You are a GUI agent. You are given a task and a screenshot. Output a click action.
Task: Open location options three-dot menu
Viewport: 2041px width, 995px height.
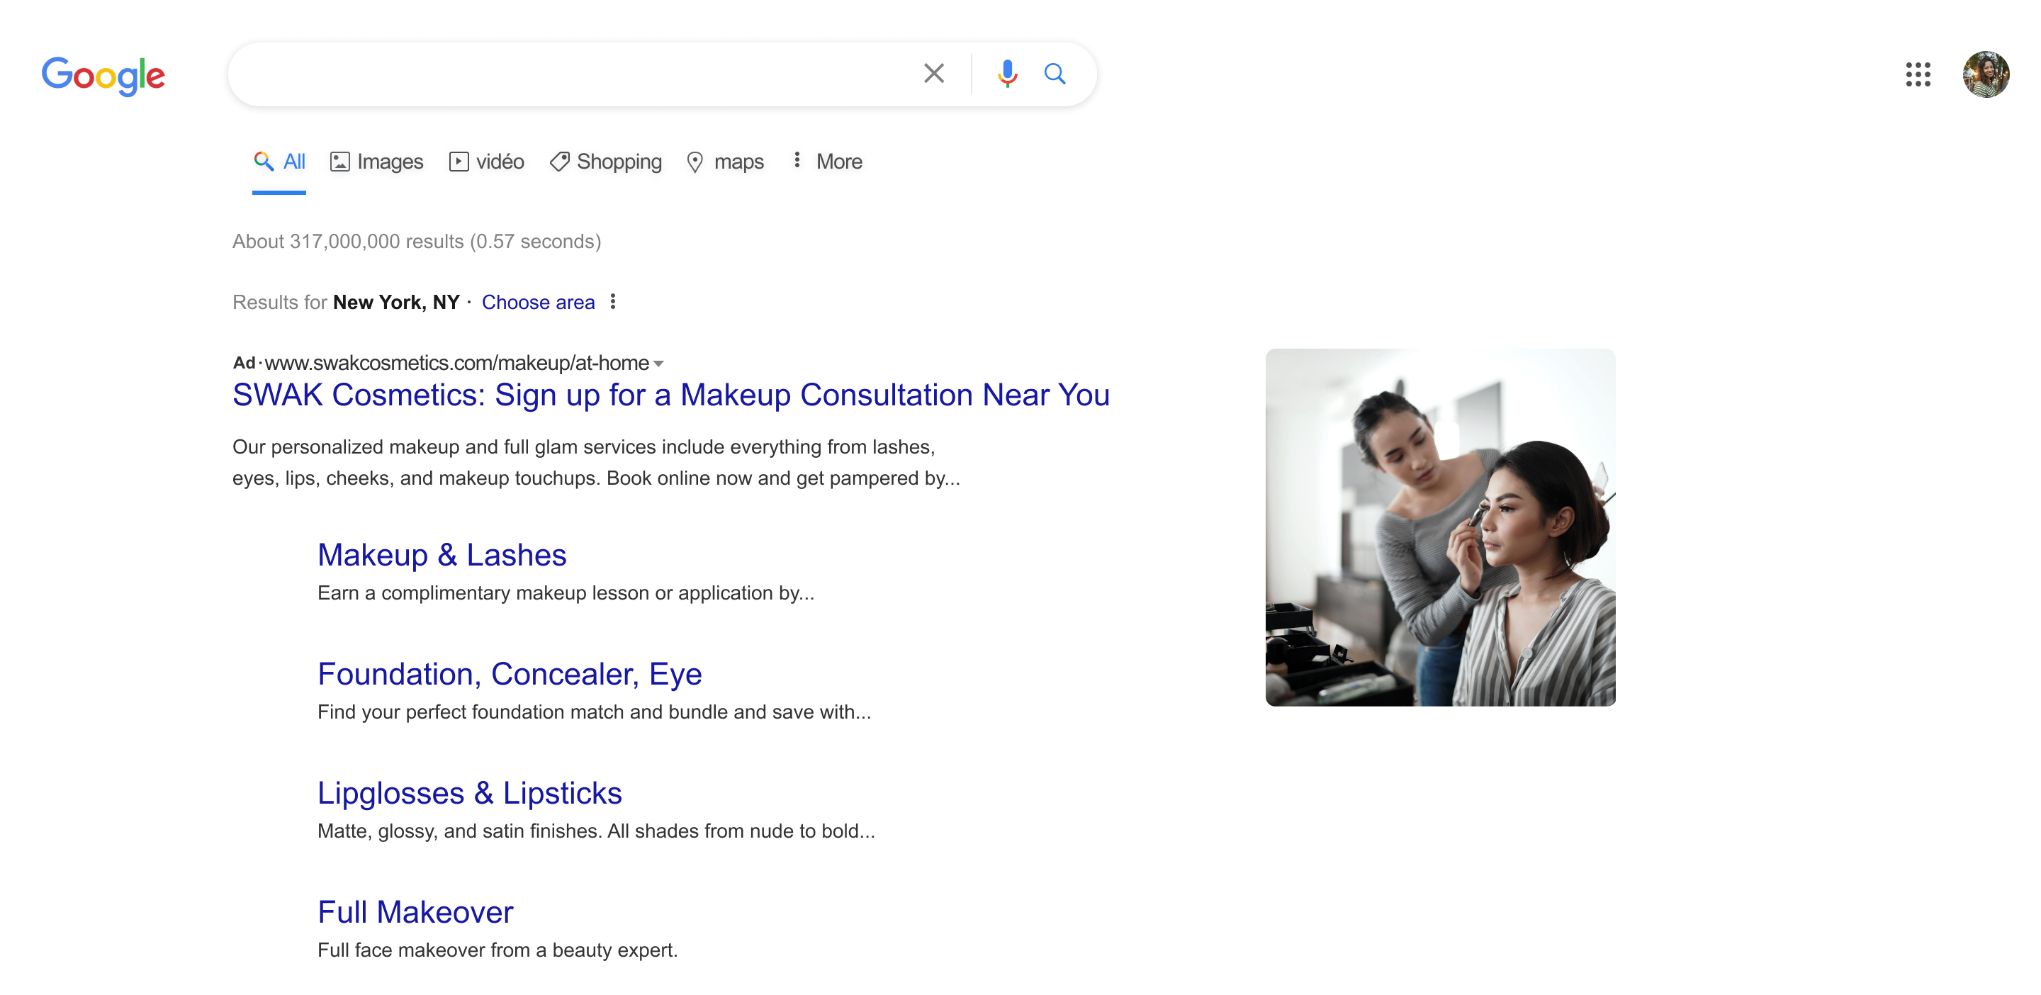click(612, 302)
